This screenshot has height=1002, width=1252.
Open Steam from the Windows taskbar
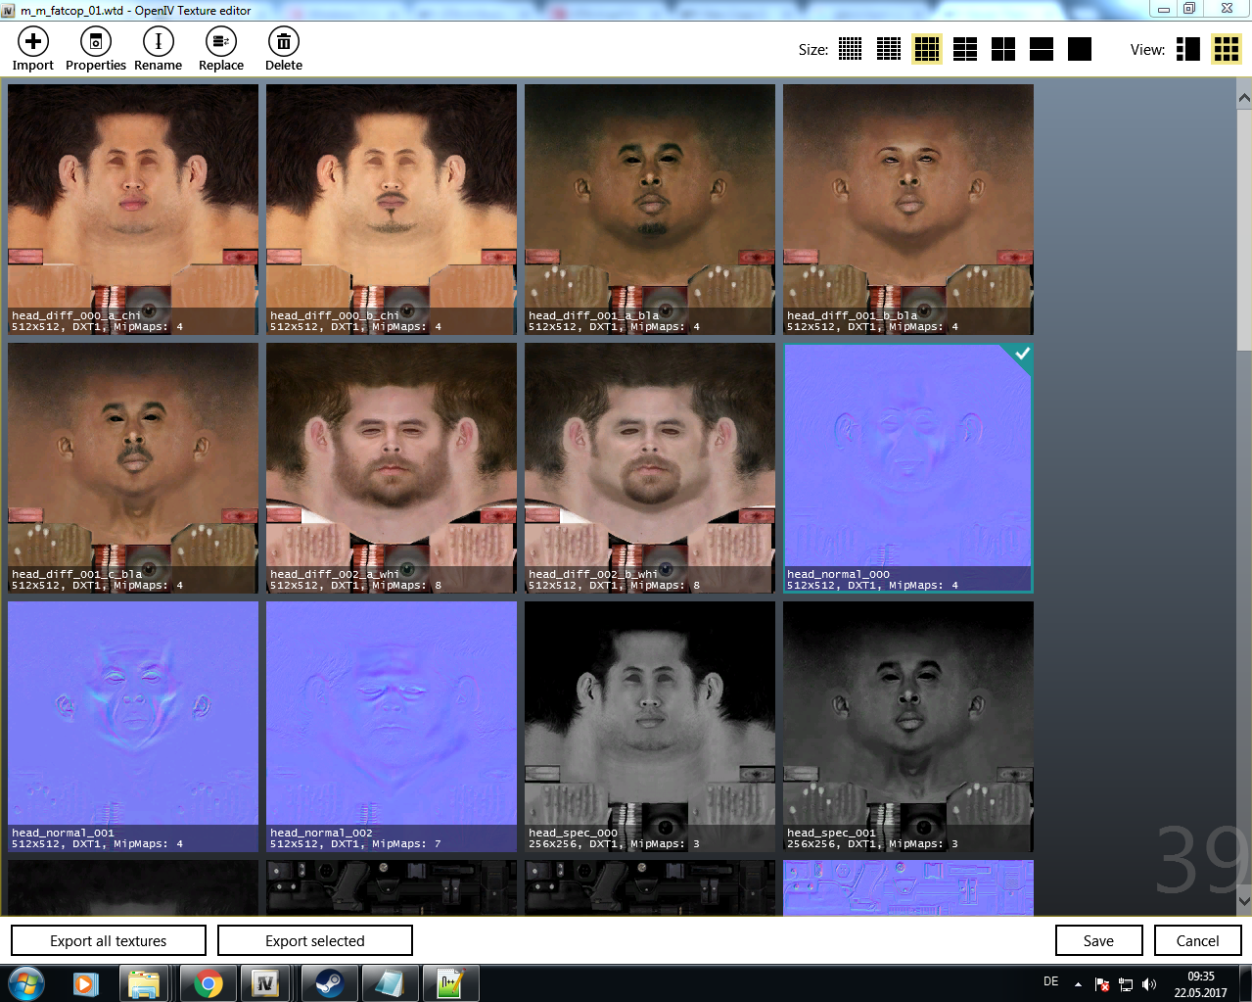pyautogui.click(x=328, y=983)
